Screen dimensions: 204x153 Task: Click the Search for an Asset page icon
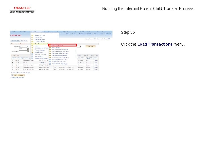pyautogui.click(x=32, y=54)
